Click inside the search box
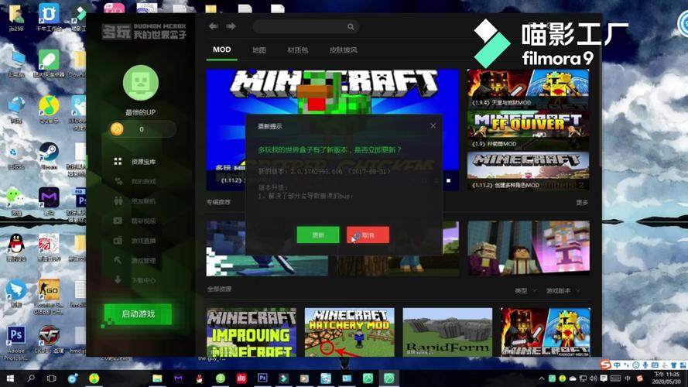 (306, 27)
